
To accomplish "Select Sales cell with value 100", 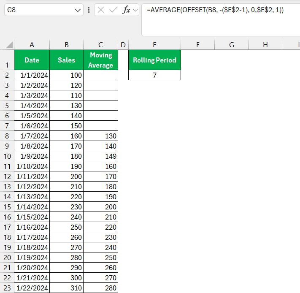I will (66, 75).
